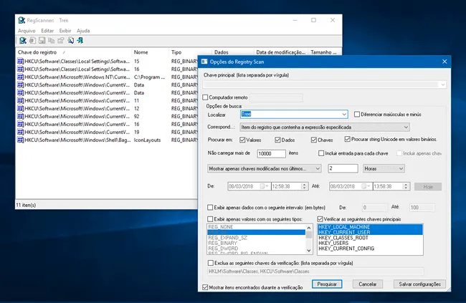Click registry icon of the row named 11
466x303 pixels.
click(20, 100)
